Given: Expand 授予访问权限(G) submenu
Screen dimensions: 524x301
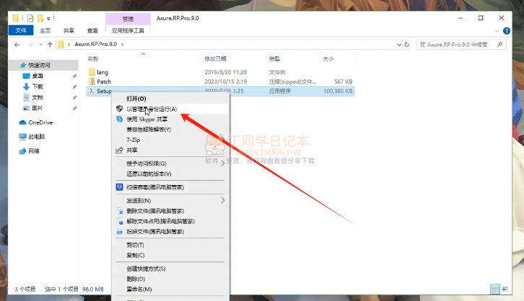Looking at the screenshot, I should click(171, 163).
